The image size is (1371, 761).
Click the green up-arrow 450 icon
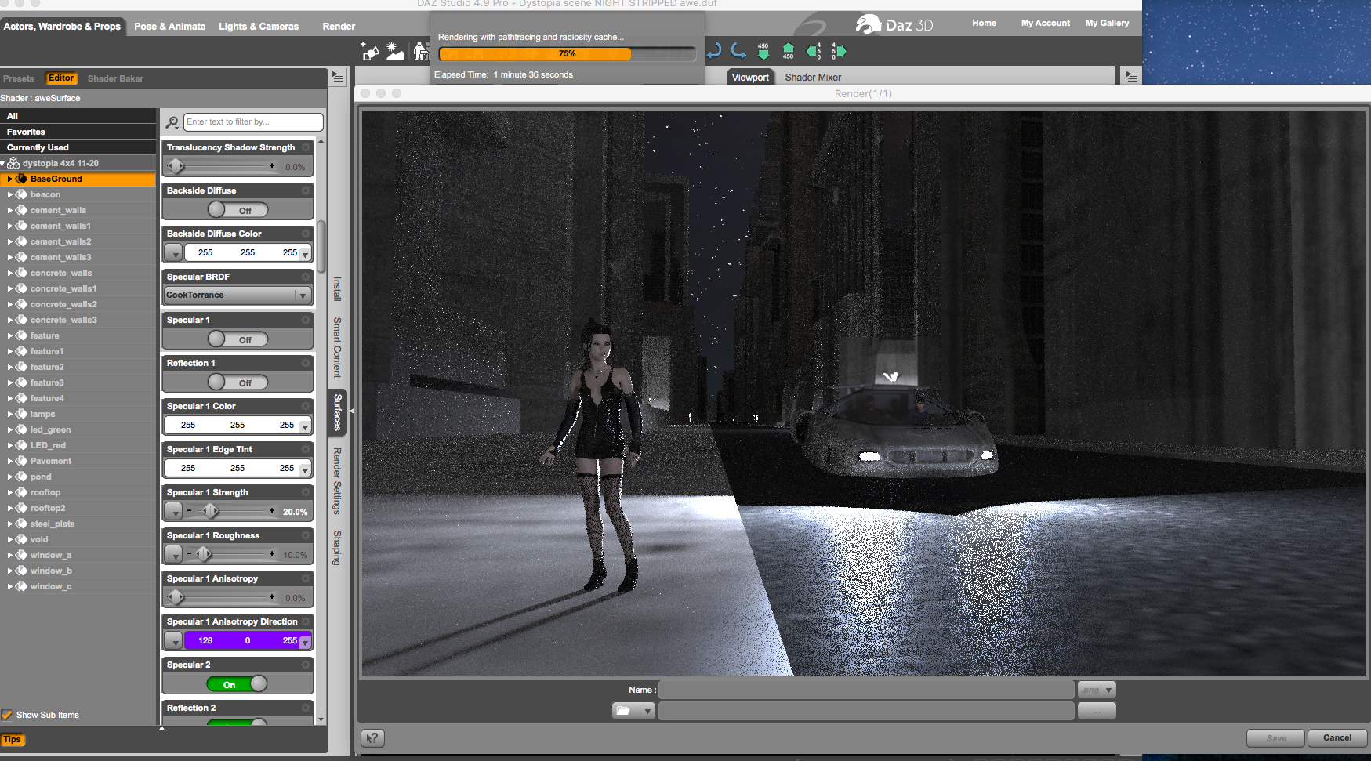click(x=789, y=52)
